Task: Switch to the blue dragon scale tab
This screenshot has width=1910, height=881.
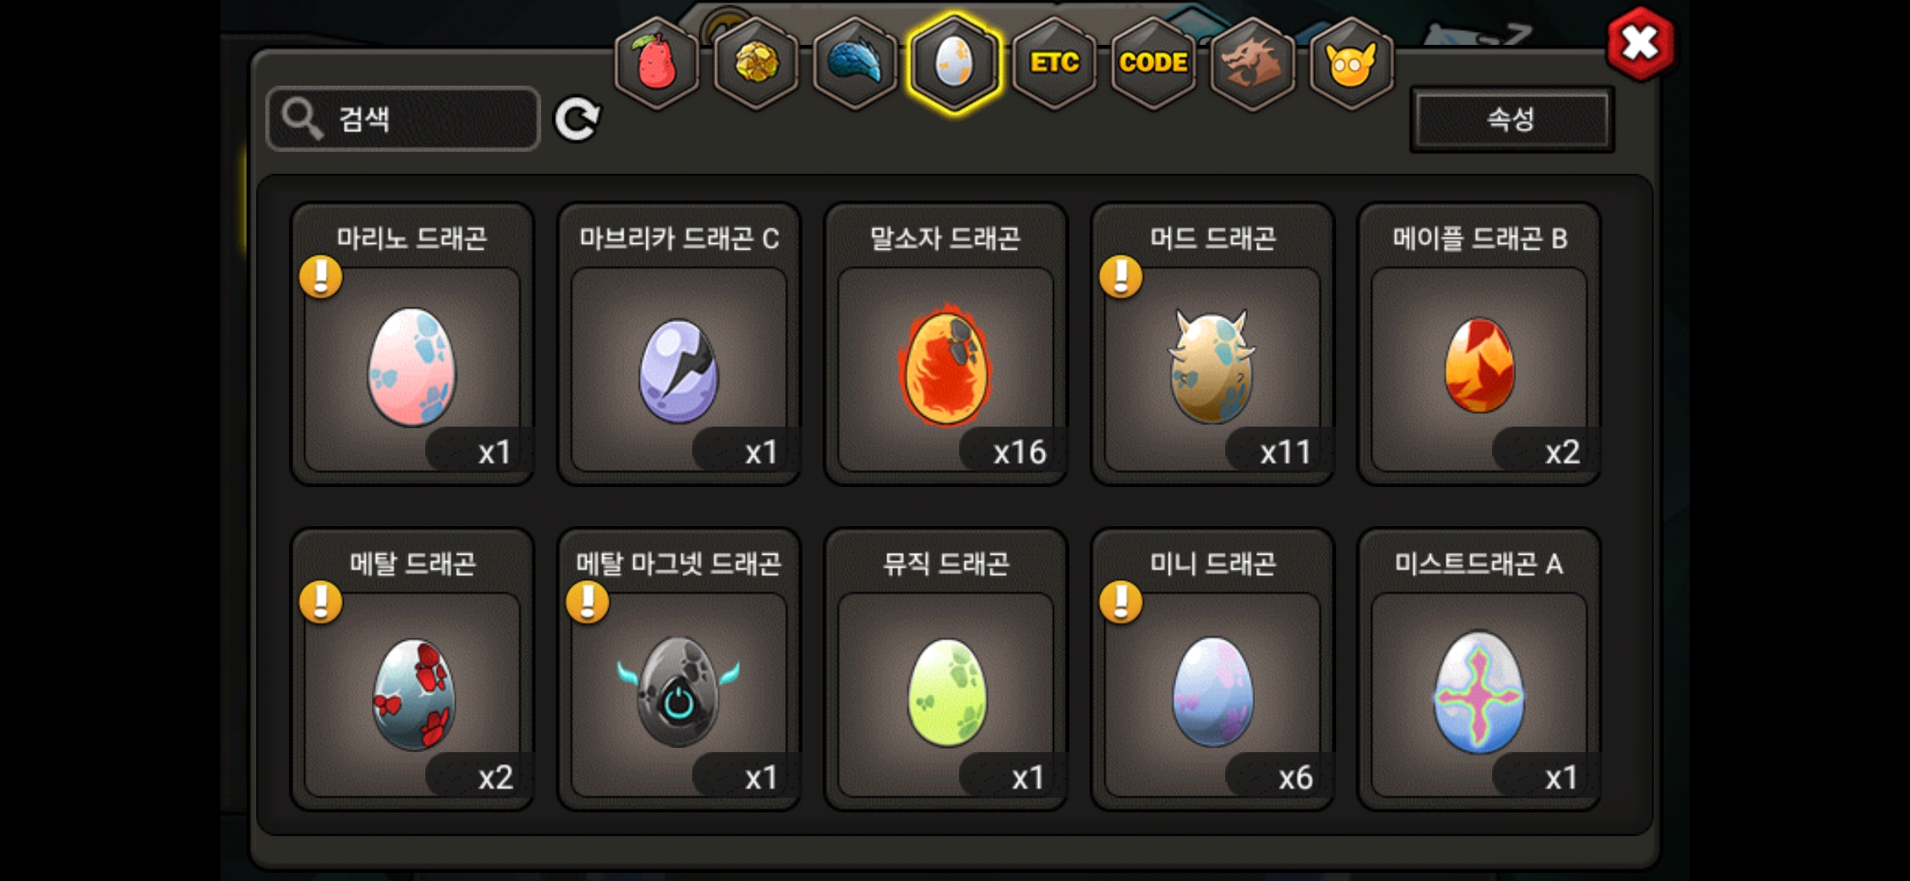Action: 855,64
